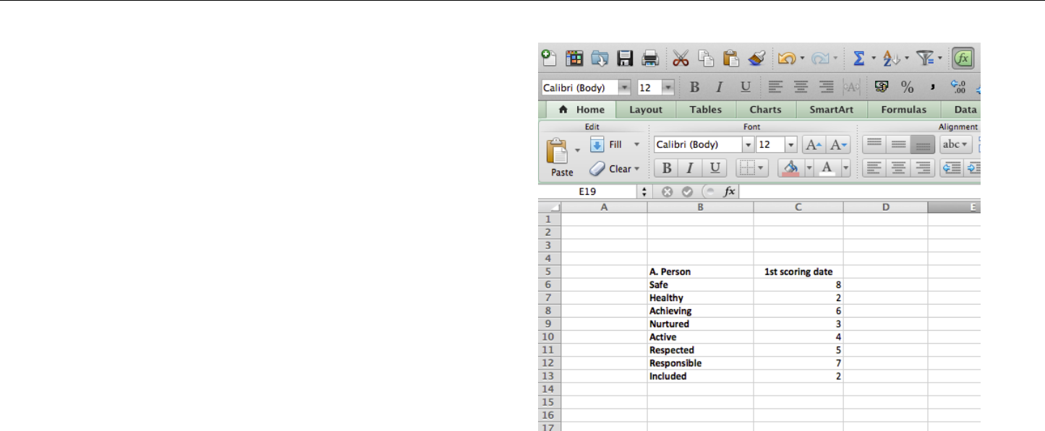Open the Formulas ribbon tab

[903, 110]
